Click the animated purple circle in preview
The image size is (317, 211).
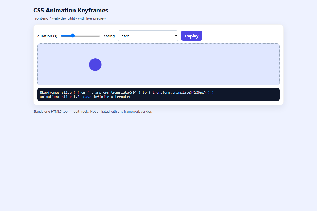click(x=95, y=65)
